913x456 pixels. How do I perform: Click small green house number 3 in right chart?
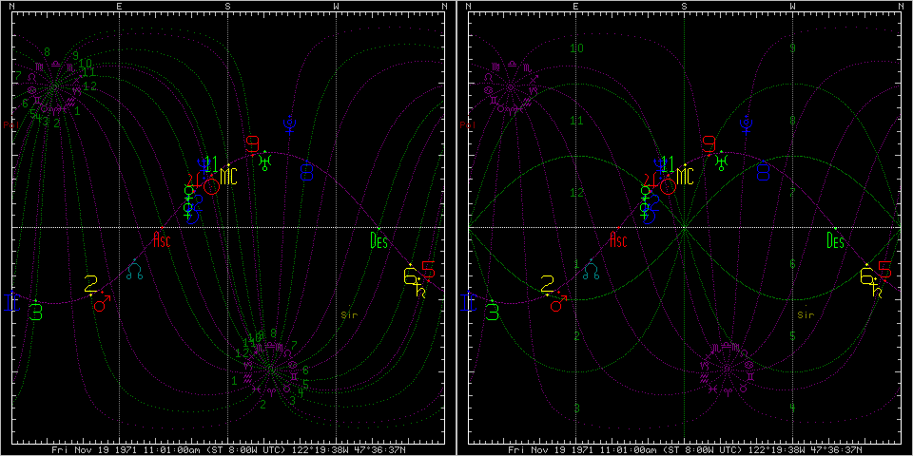[576, 408]
